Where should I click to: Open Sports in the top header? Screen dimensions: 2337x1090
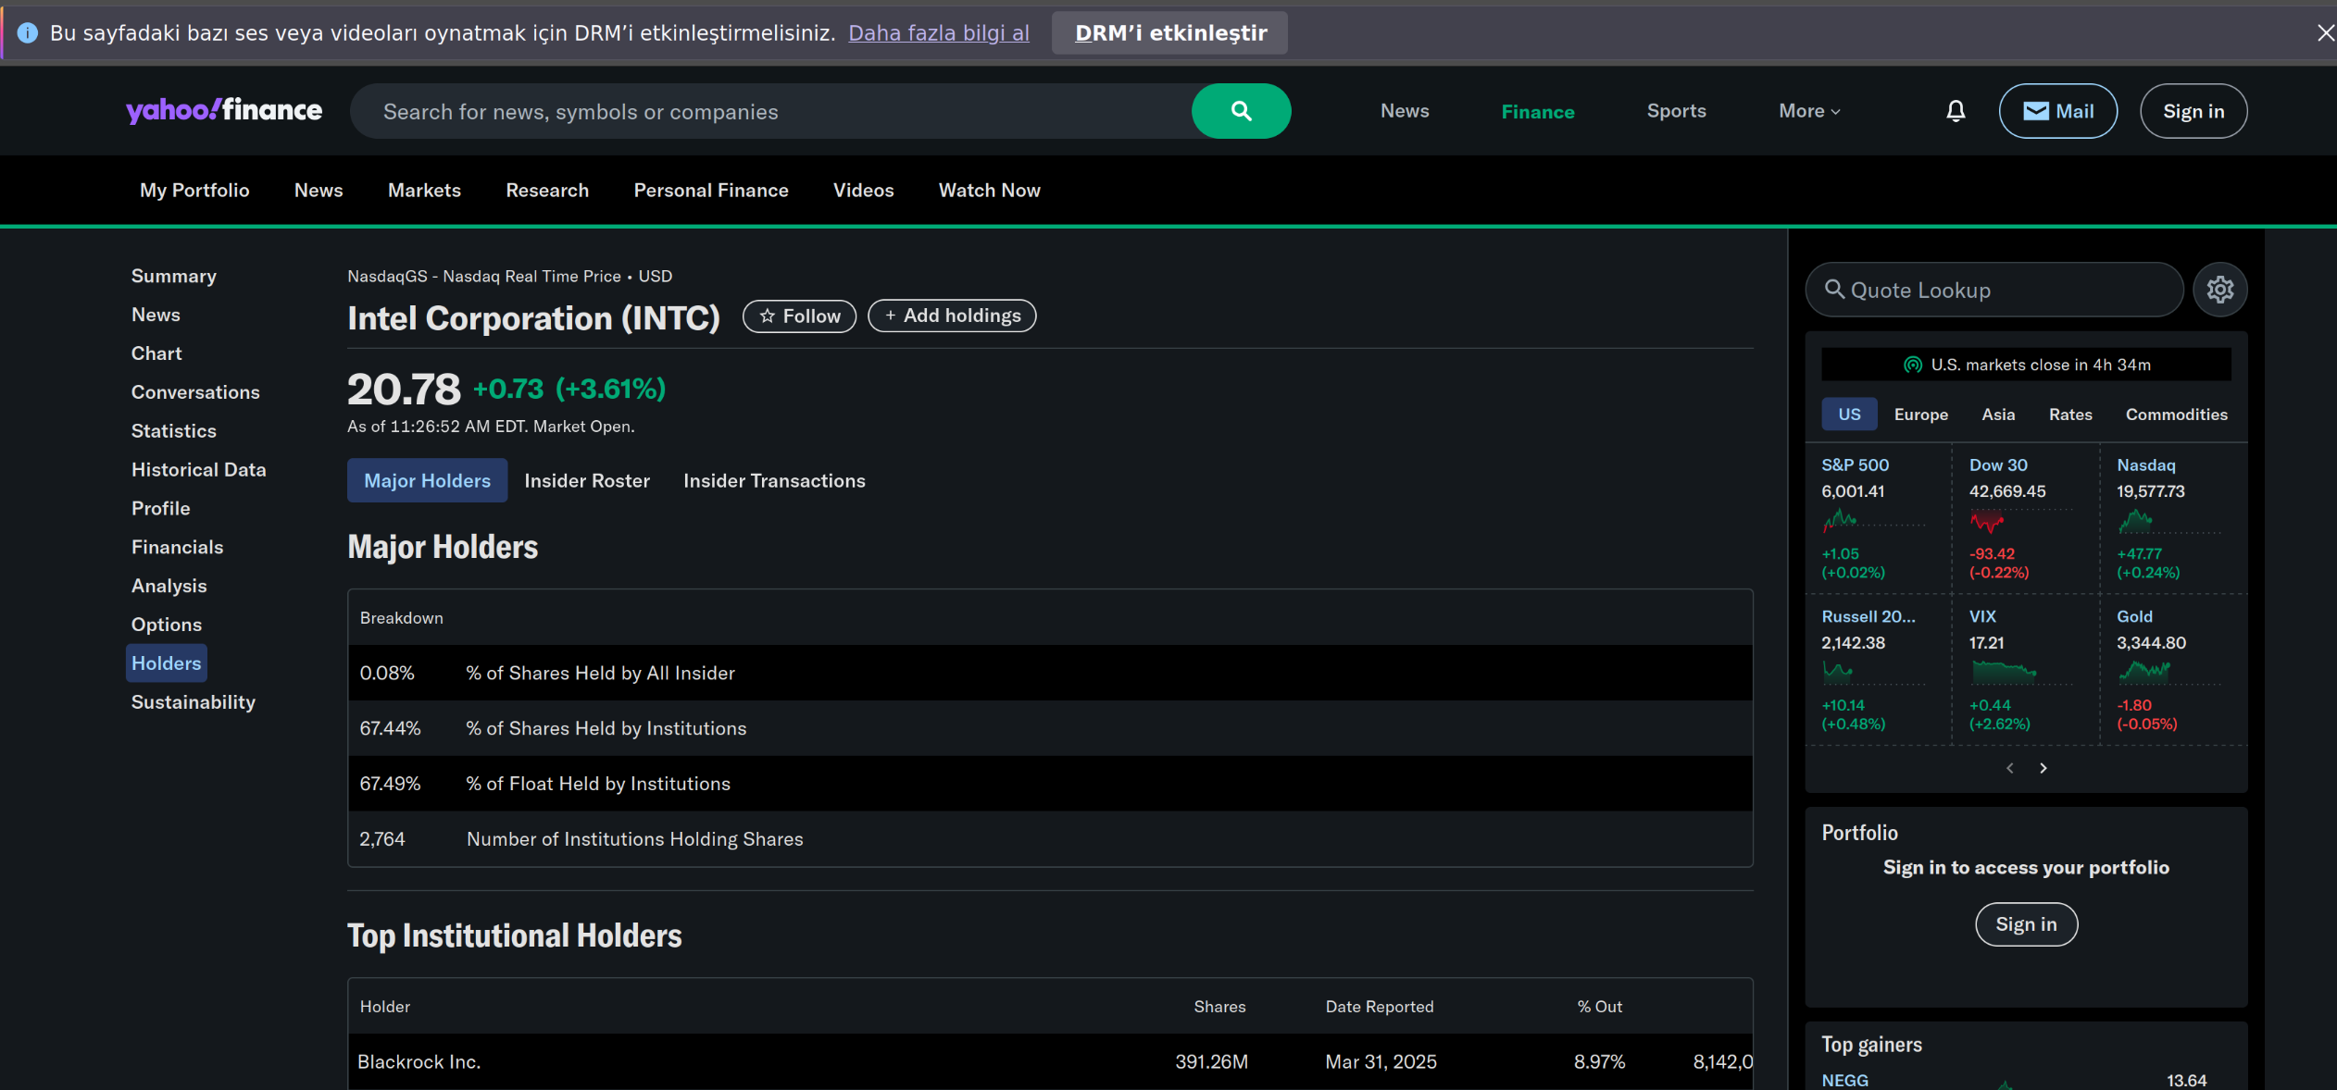[1676, 111]
